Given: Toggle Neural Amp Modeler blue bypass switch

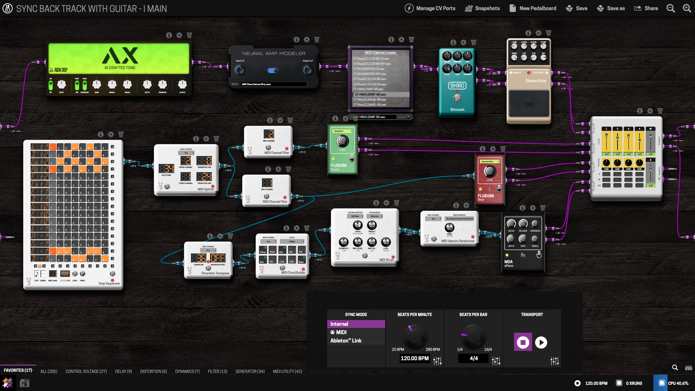Looking at the screenshot, I should click(273, 71).
